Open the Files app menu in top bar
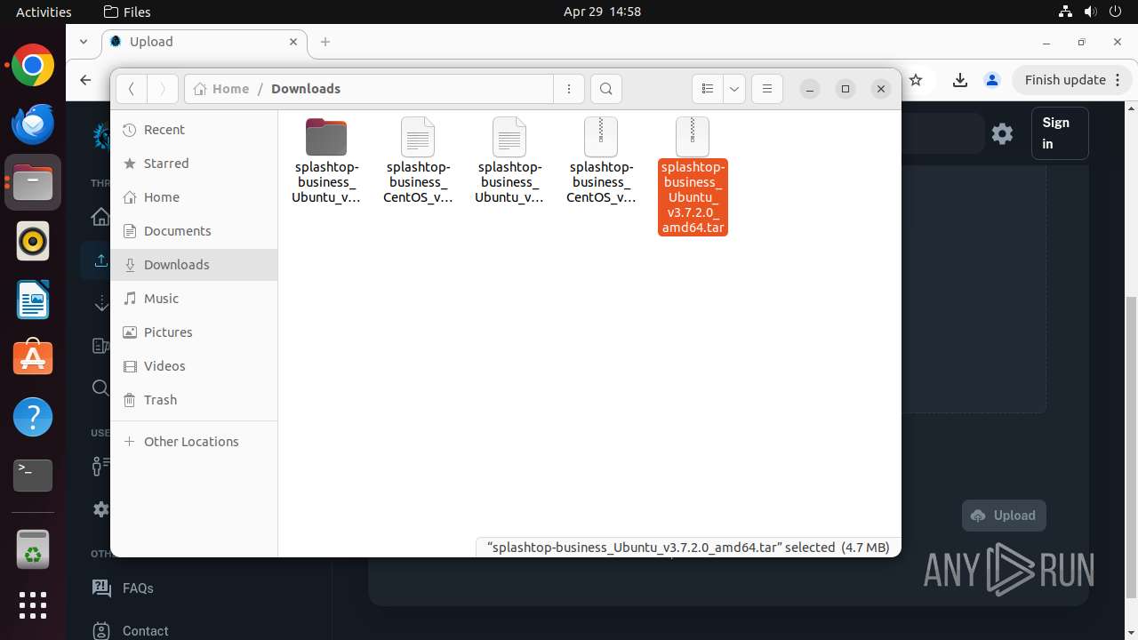The height and width of the screenshot is (640, 1138). (x=127, y=12)
